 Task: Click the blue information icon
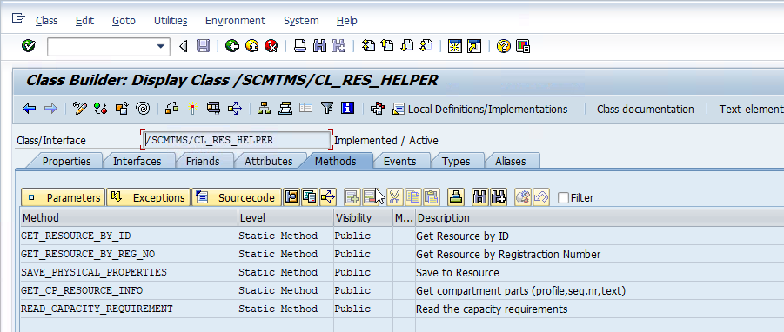[347, 109]
